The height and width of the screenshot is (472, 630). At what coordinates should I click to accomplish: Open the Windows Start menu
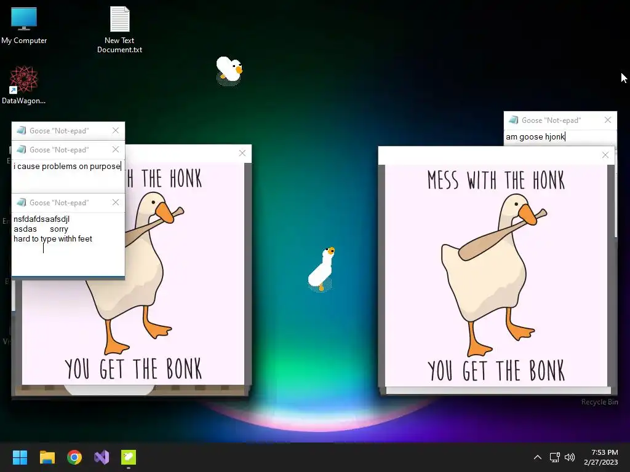(20, 457)
